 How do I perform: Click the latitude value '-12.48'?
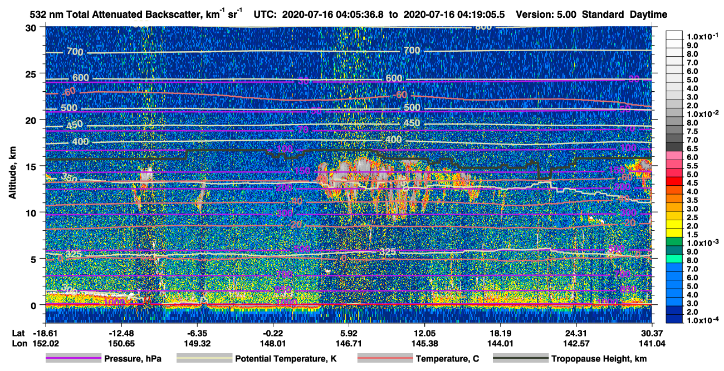point(121,333)
